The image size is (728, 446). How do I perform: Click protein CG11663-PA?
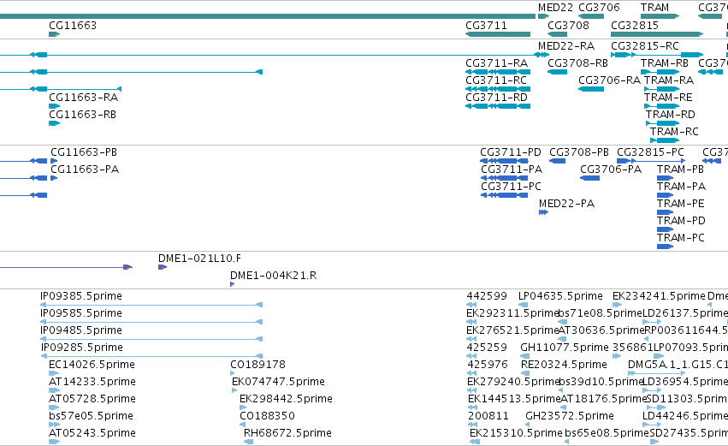tap(85, 169)
